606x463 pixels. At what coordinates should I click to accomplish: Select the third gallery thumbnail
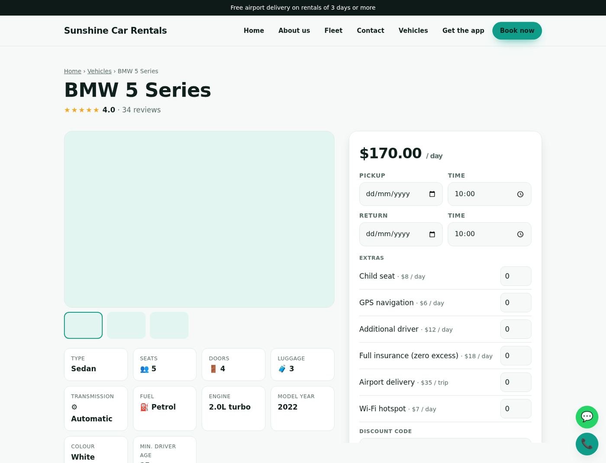tap(169, 325)
